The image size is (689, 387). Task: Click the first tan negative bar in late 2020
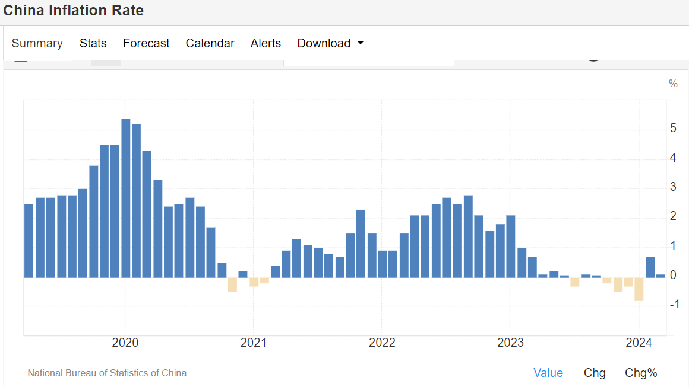pos(232,284)
